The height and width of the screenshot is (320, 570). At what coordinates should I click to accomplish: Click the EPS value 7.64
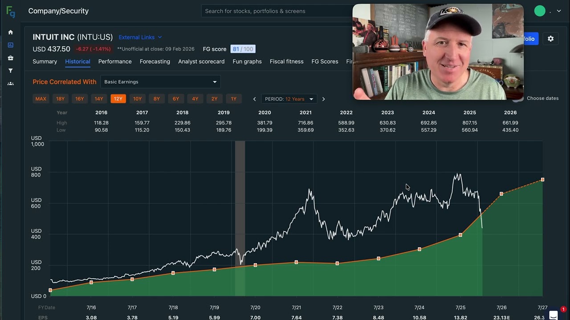tap(296, 318)
